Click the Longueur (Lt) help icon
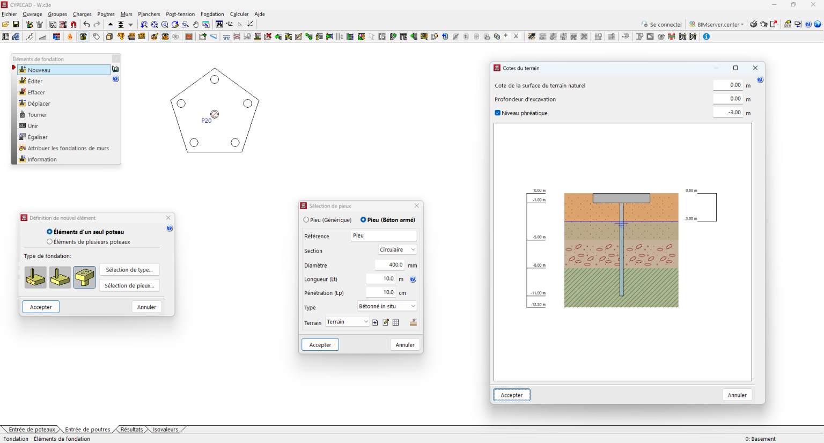Image resolution: width=824 pixels, height=443 pixels. tap(413, 279)
